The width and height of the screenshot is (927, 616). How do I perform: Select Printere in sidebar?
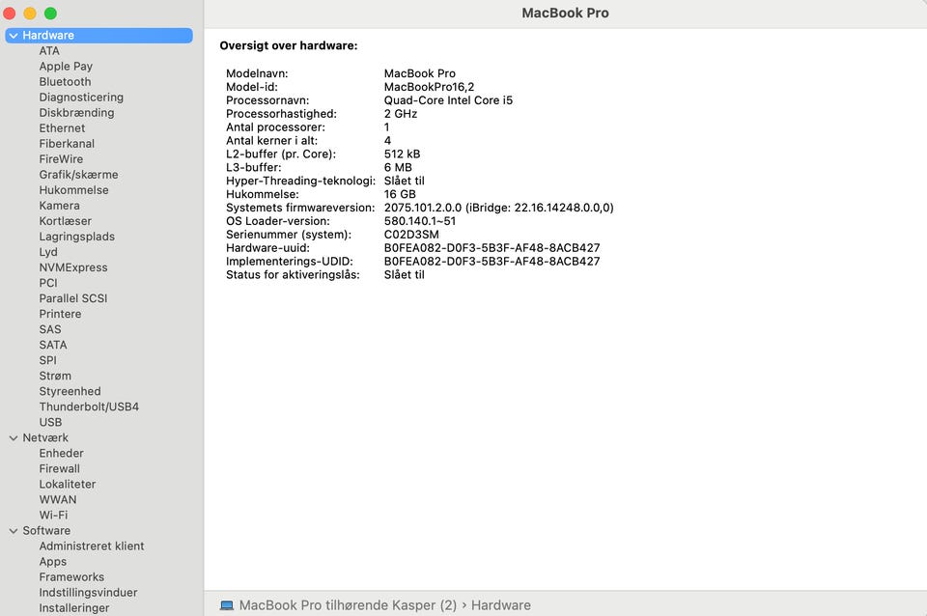point(60,314)
